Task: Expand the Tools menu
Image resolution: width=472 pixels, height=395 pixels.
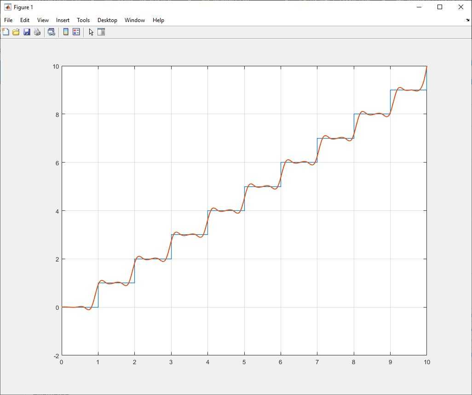Action: tap(83, 20)
